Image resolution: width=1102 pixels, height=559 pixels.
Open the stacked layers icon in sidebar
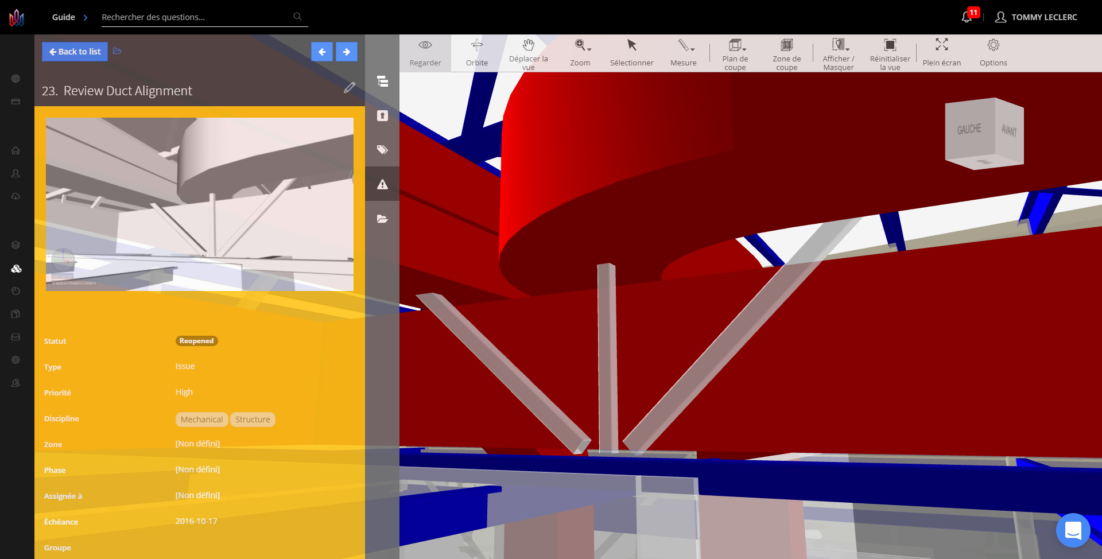15,245
